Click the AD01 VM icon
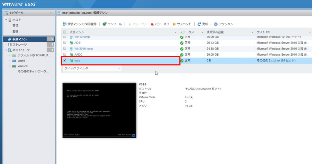Image resolution: width=312 pixels, height=164 pixels. click(x=71, y=43)
